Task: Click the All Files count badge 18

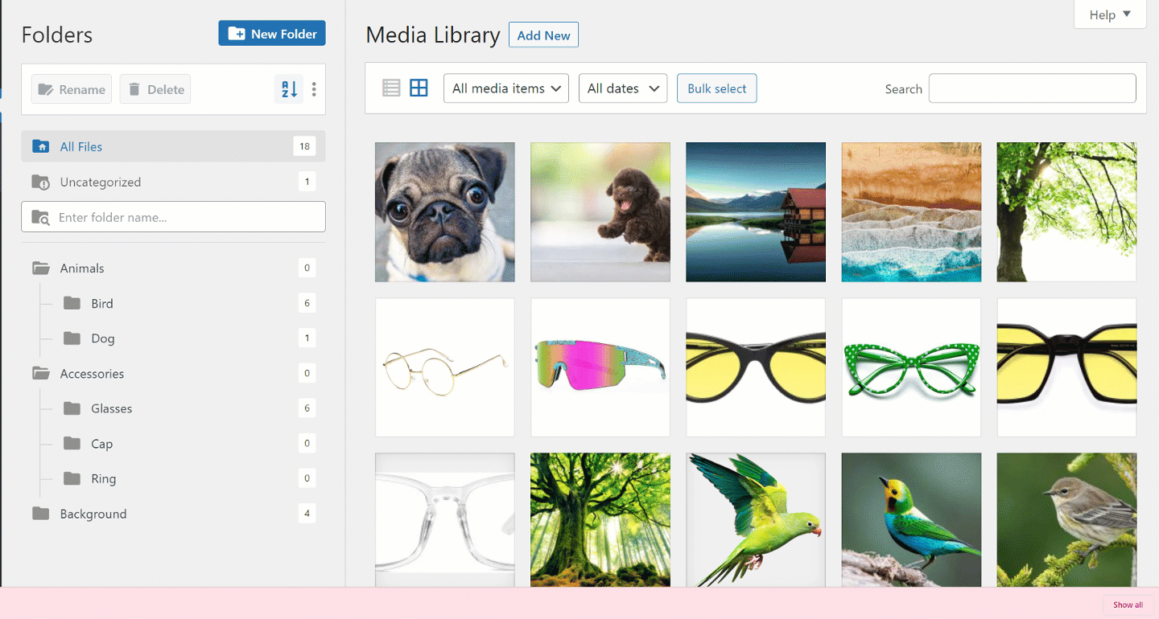Action: (304, 146)
